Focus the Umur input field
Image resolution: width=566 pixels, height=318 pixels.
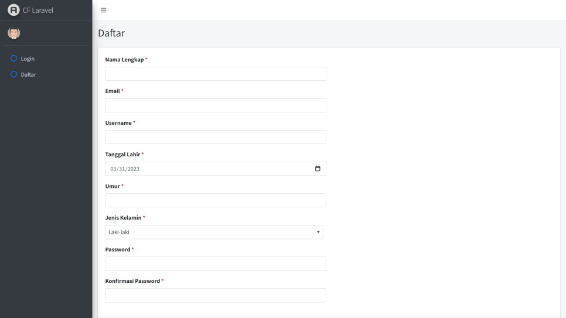click(x=216, y=200)
